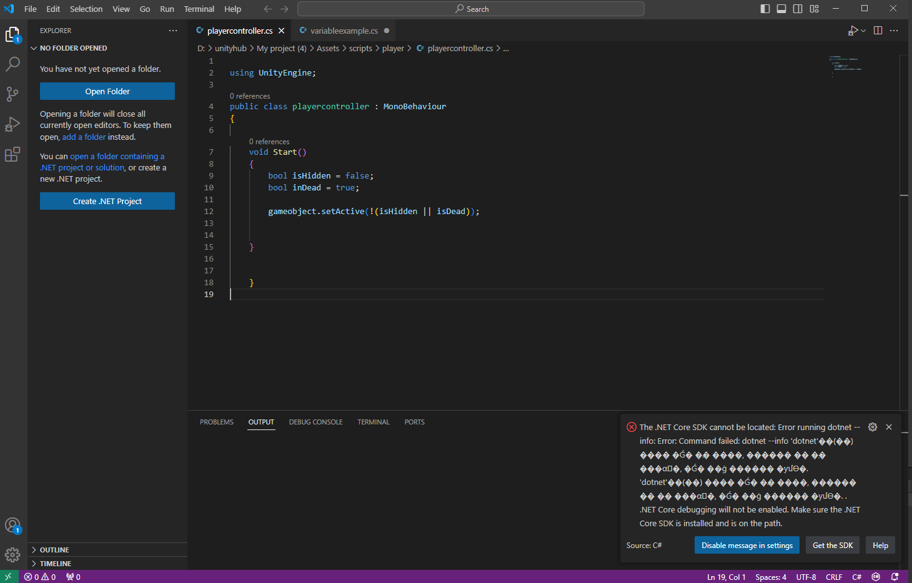912x583 pixels.
Task: Open the Terminal menu
Action: pyautogui.click(x=199, y=9)
